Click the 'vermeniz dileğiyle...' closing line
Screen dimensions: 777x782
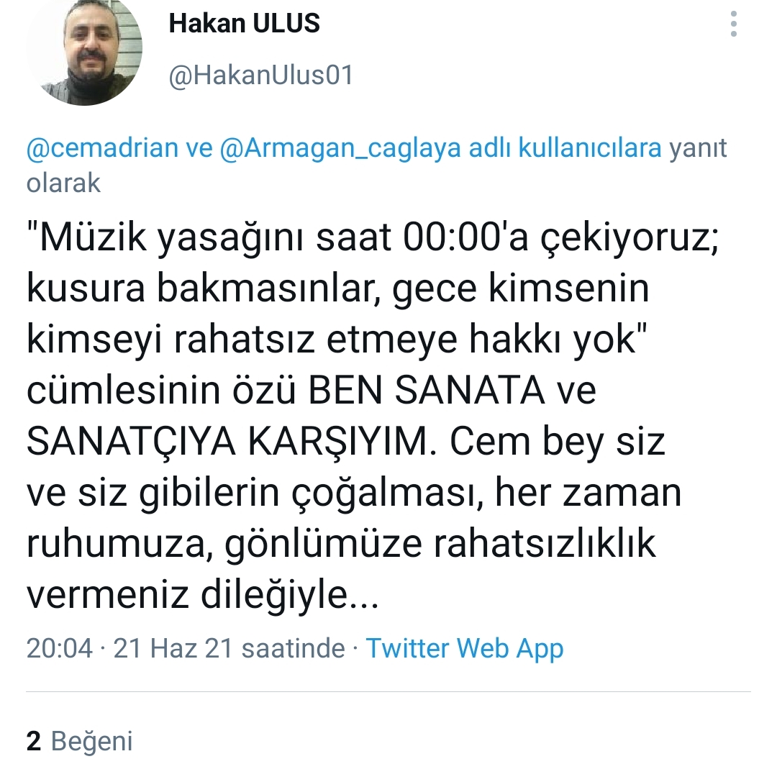click(202, 596)
